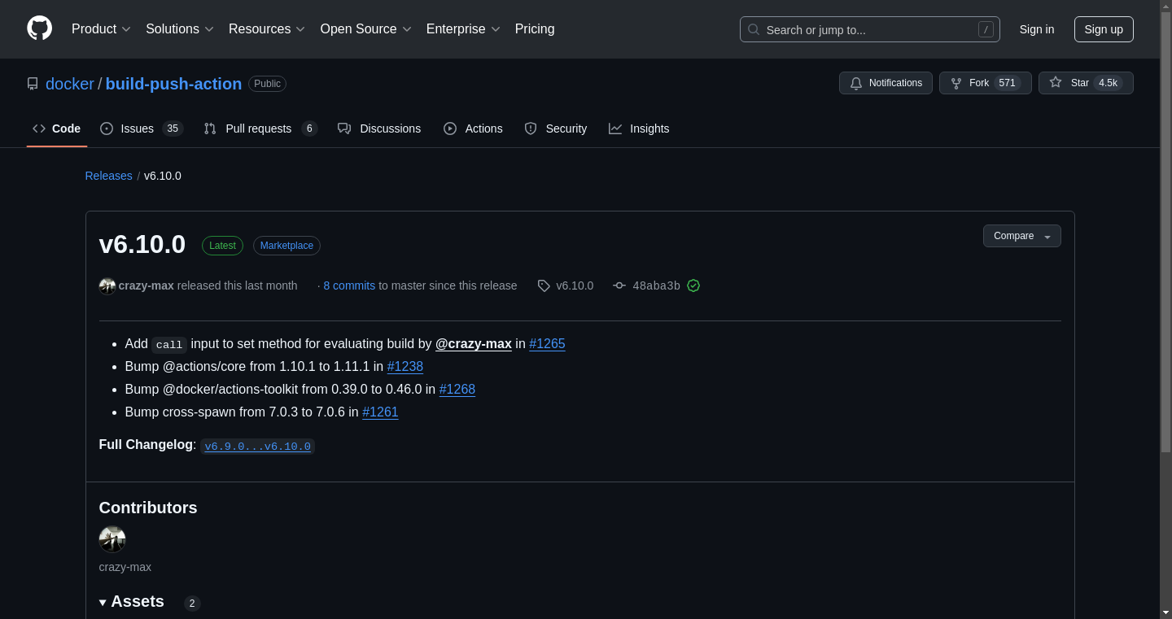Image resolution: width=1172 pixels, height=619 pixels.
Task: Switch to the Code tab
Action: (x=57, y=129)
